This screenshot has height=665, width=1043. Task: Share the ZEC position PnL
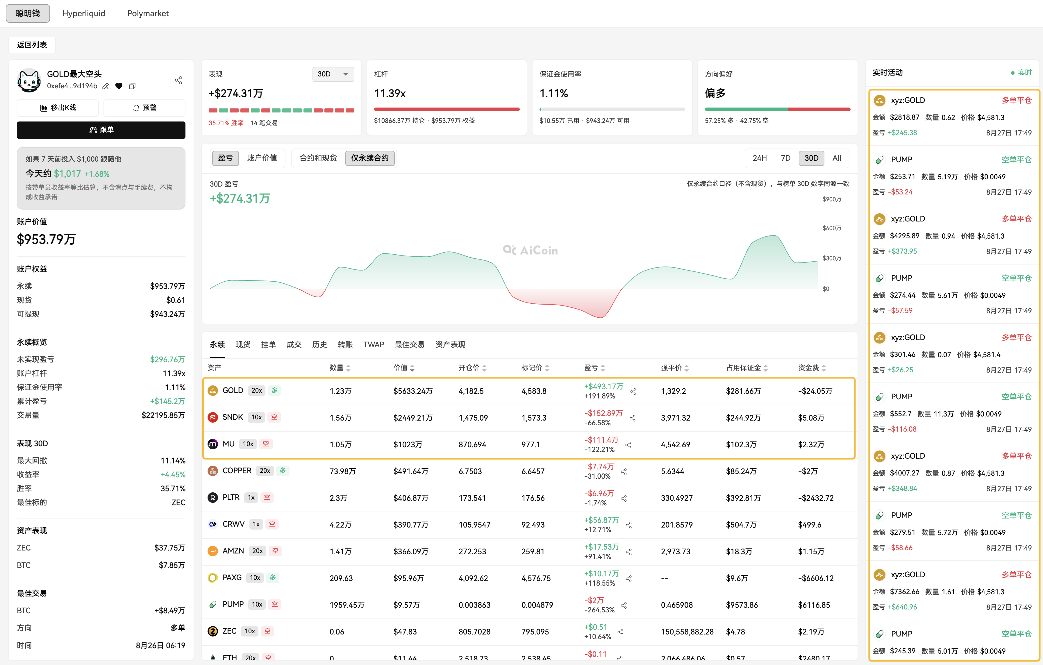click(620, 632)
